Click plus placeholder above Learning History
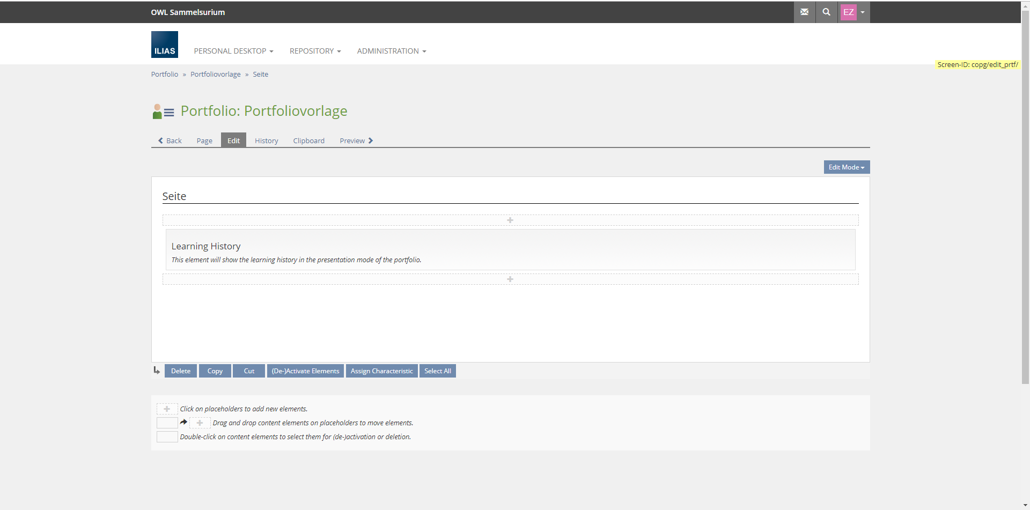This screenshot has width=1030, height=510. pyautogui.click(x=510, y=220)
